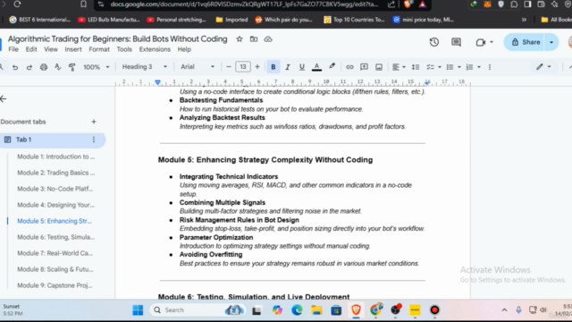Open editing mode pencil dropdown
This screenshot has width=572, height=322.
(543, 67)
